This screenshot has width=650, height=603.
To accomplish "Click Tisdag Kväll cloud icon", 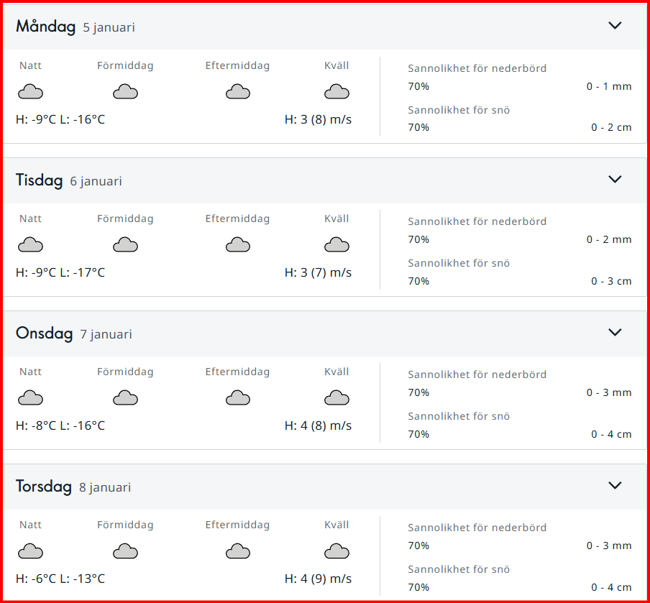I will pyautogui.click(x=337, y=245).
